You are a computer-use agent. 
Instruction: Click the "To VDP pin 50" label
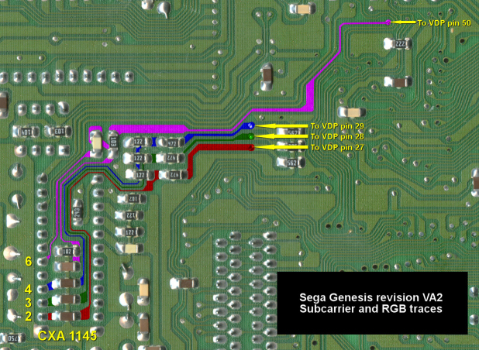444,23
